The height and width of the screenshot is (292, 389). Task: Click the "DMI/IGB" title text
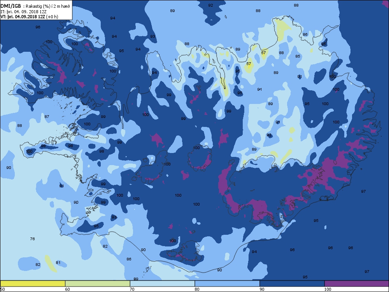[11, 6]
